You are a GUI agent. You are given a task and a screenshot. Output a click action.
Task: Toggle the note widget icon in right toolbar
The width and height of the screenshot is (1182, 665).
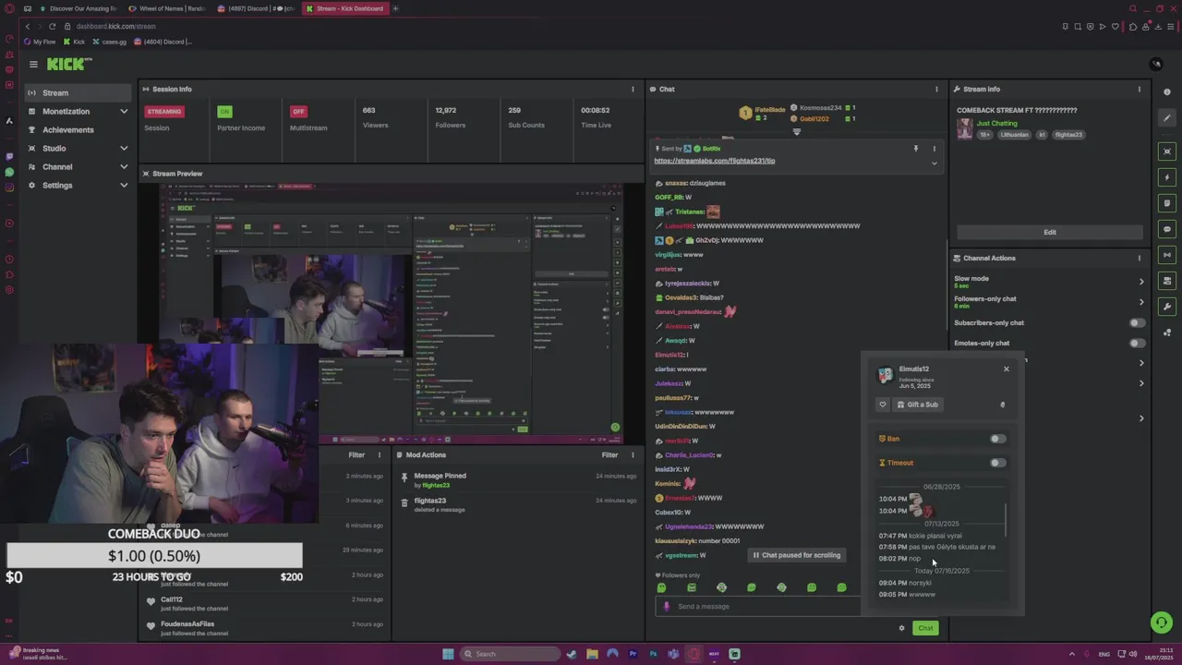click(1167, 203)
